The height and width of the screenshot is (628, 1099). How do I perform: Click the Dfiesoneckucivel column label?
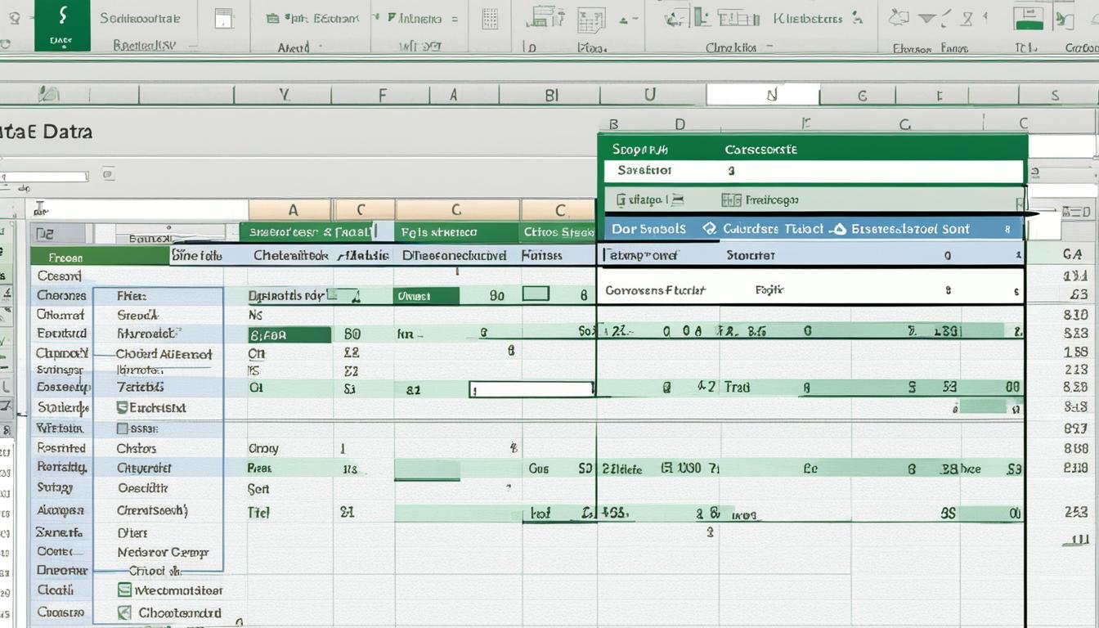[454, 255]
